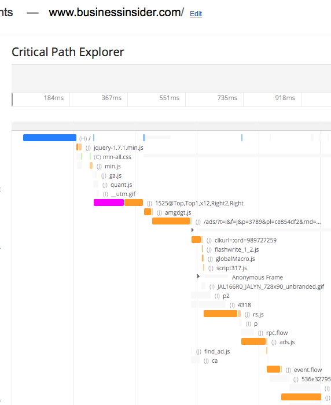
Task: Click the rpc.flow label
Action: [x=277, y=333]
